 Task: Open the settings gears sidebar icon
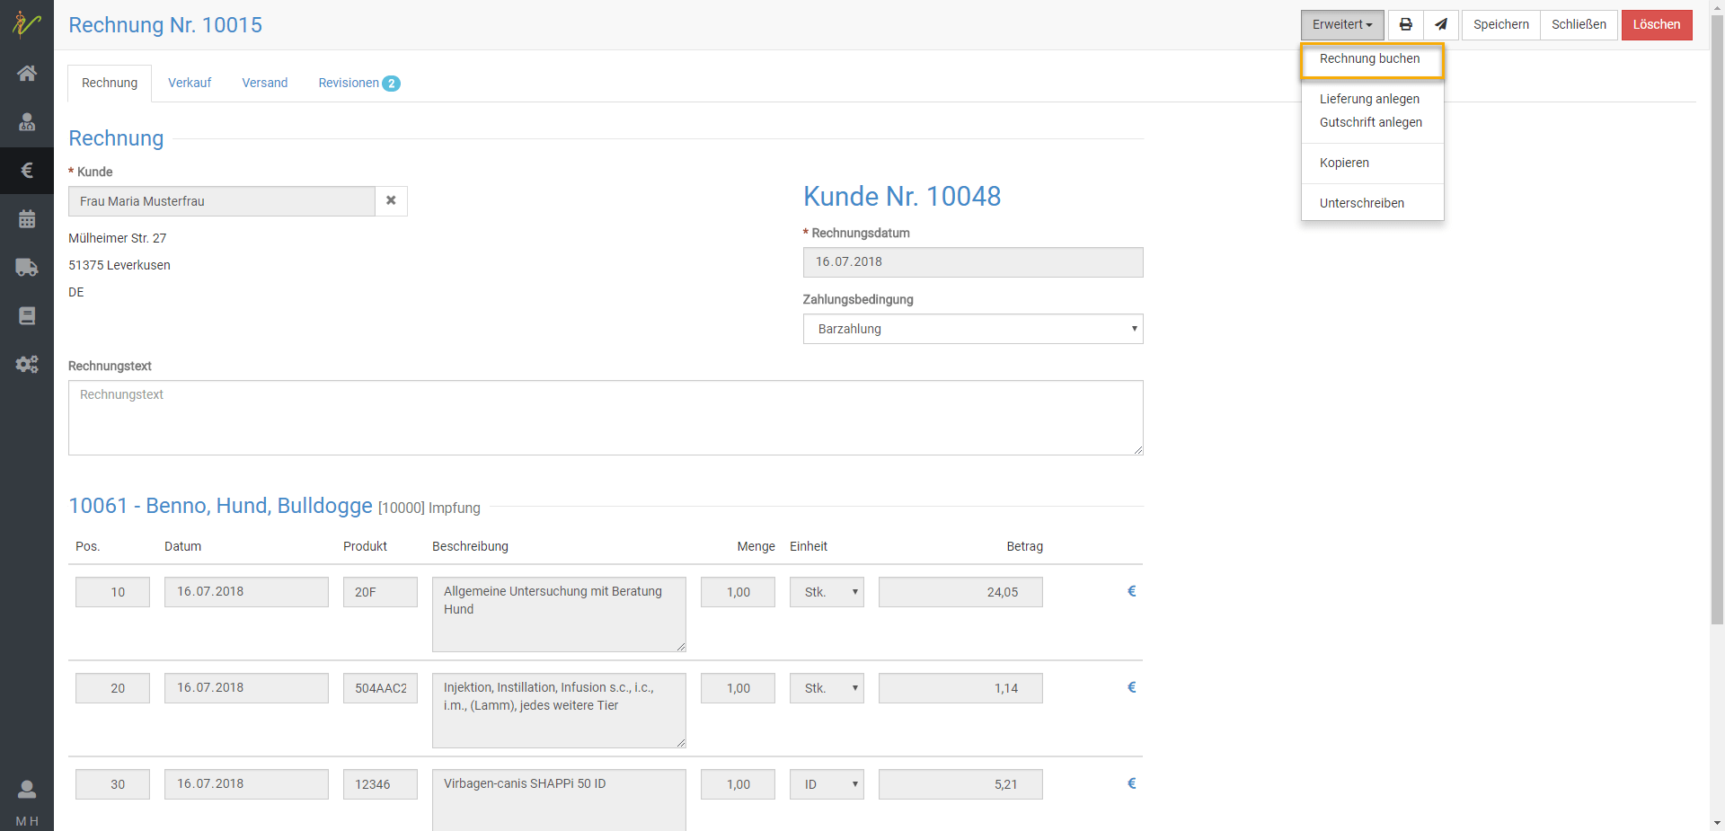[x=27, y=364]
